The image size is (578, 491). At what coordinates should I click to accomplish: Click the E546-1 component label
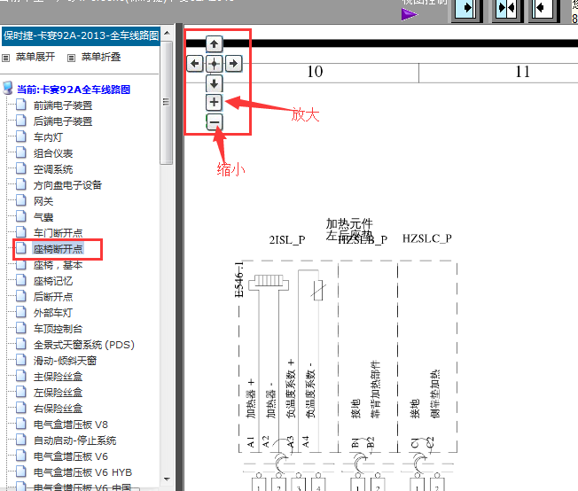click(239, 280)
